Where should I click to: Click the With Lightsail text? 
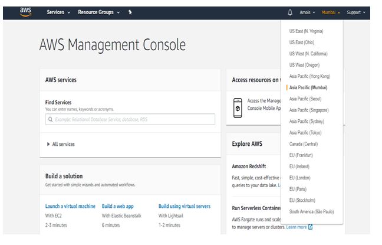[x=171, y=215]
